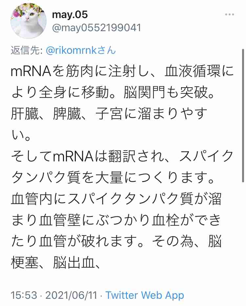The width and height of the screenshot is (246, 306).
Task: Click the line たり血管が破れます。その為、脳
Action: [x=116, y=241]
